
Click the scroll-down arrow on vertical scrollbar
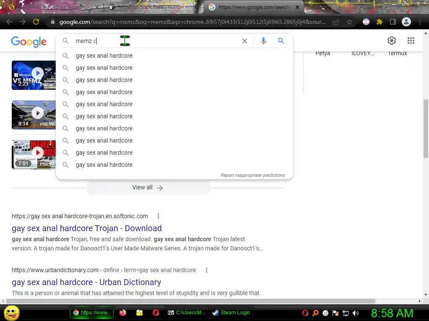pyautogui.click(x=426, y=295)
